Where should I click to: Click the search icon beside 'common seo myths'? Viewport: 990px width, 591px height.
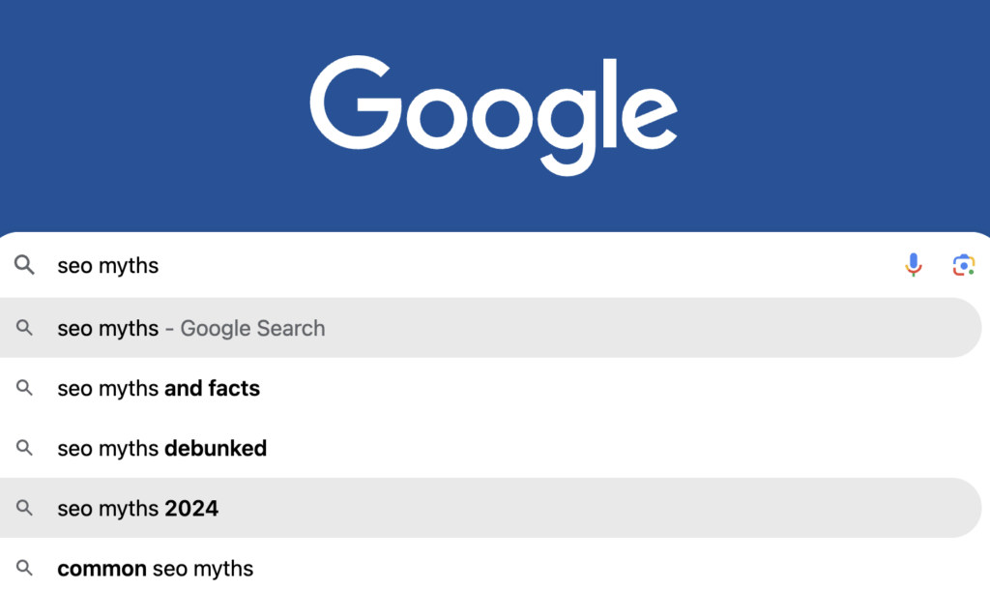coord(25,568)
